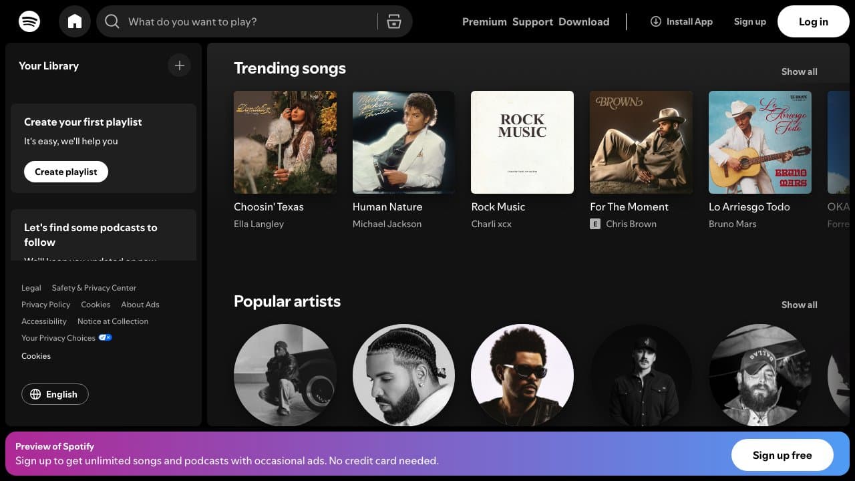Open popular artist wearing sunglasses
Screen dimensions: 855x481
tap(522, 375)
